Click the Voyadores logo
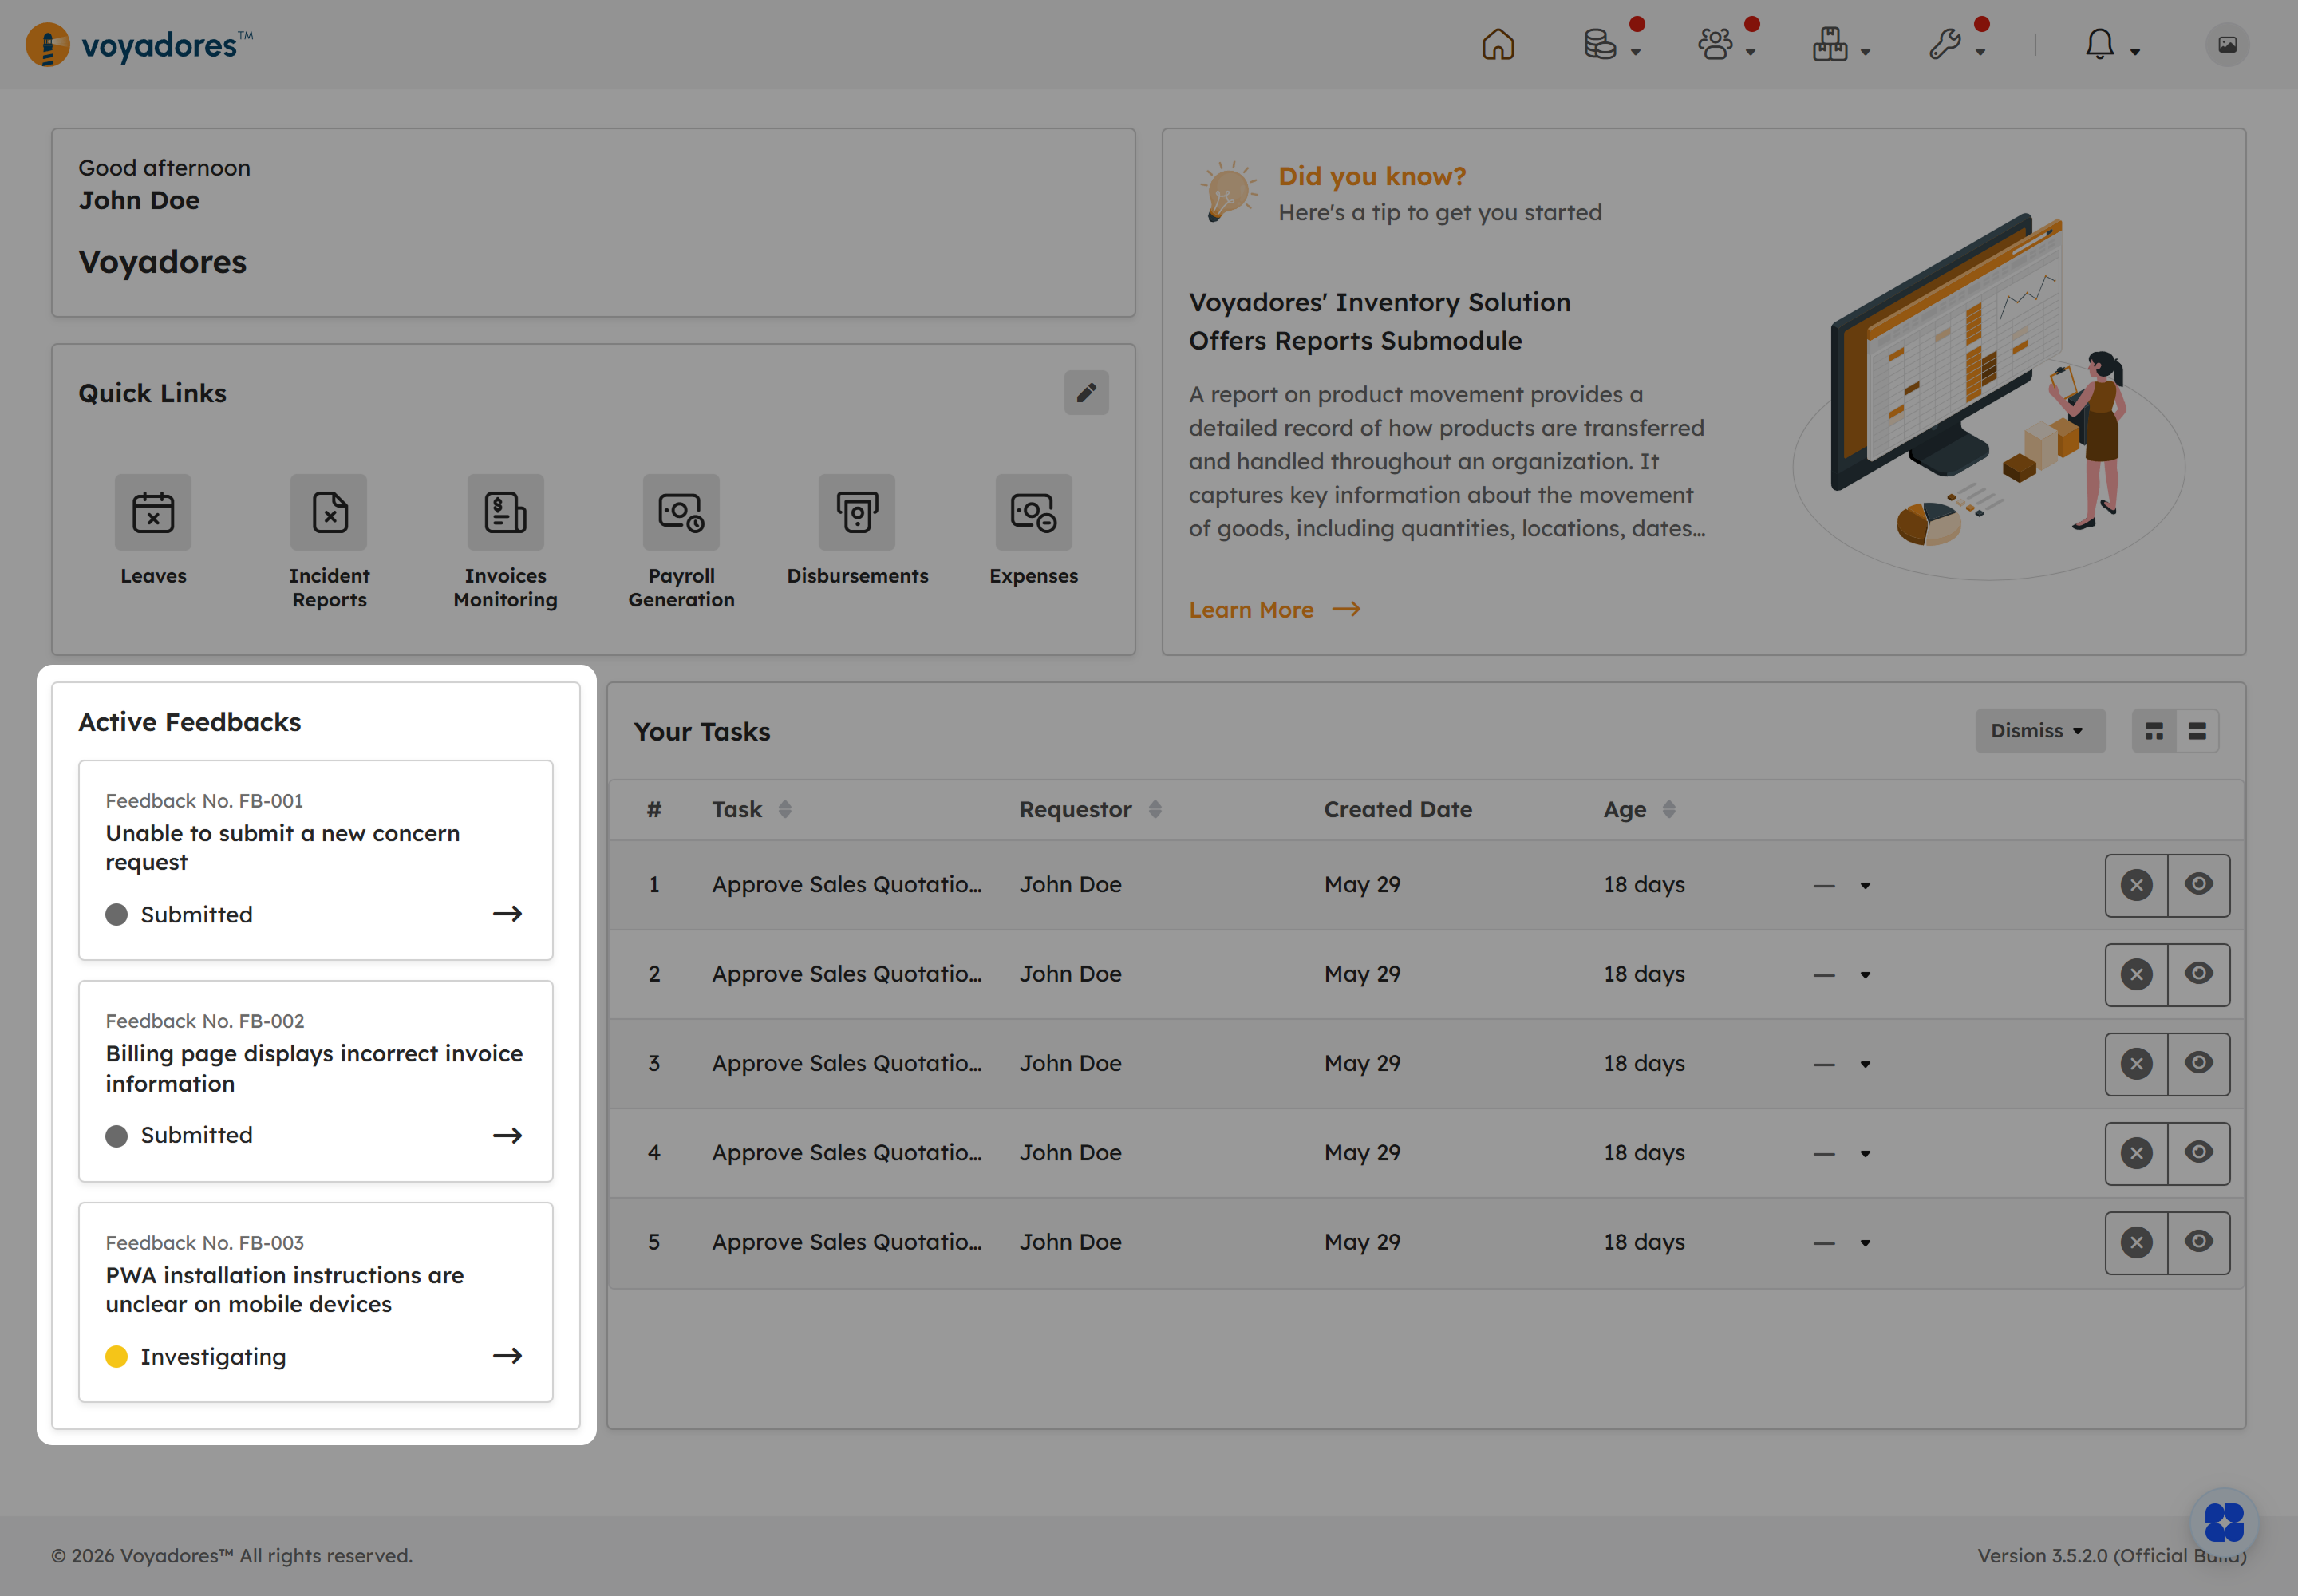Screen dimensions: 2298x1596 click(x=139, y=45)
